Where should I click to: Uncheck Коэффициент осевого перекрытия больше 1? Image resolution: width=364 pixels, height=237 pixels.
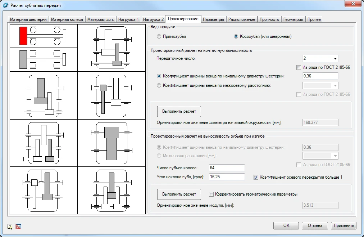[256, 177]
